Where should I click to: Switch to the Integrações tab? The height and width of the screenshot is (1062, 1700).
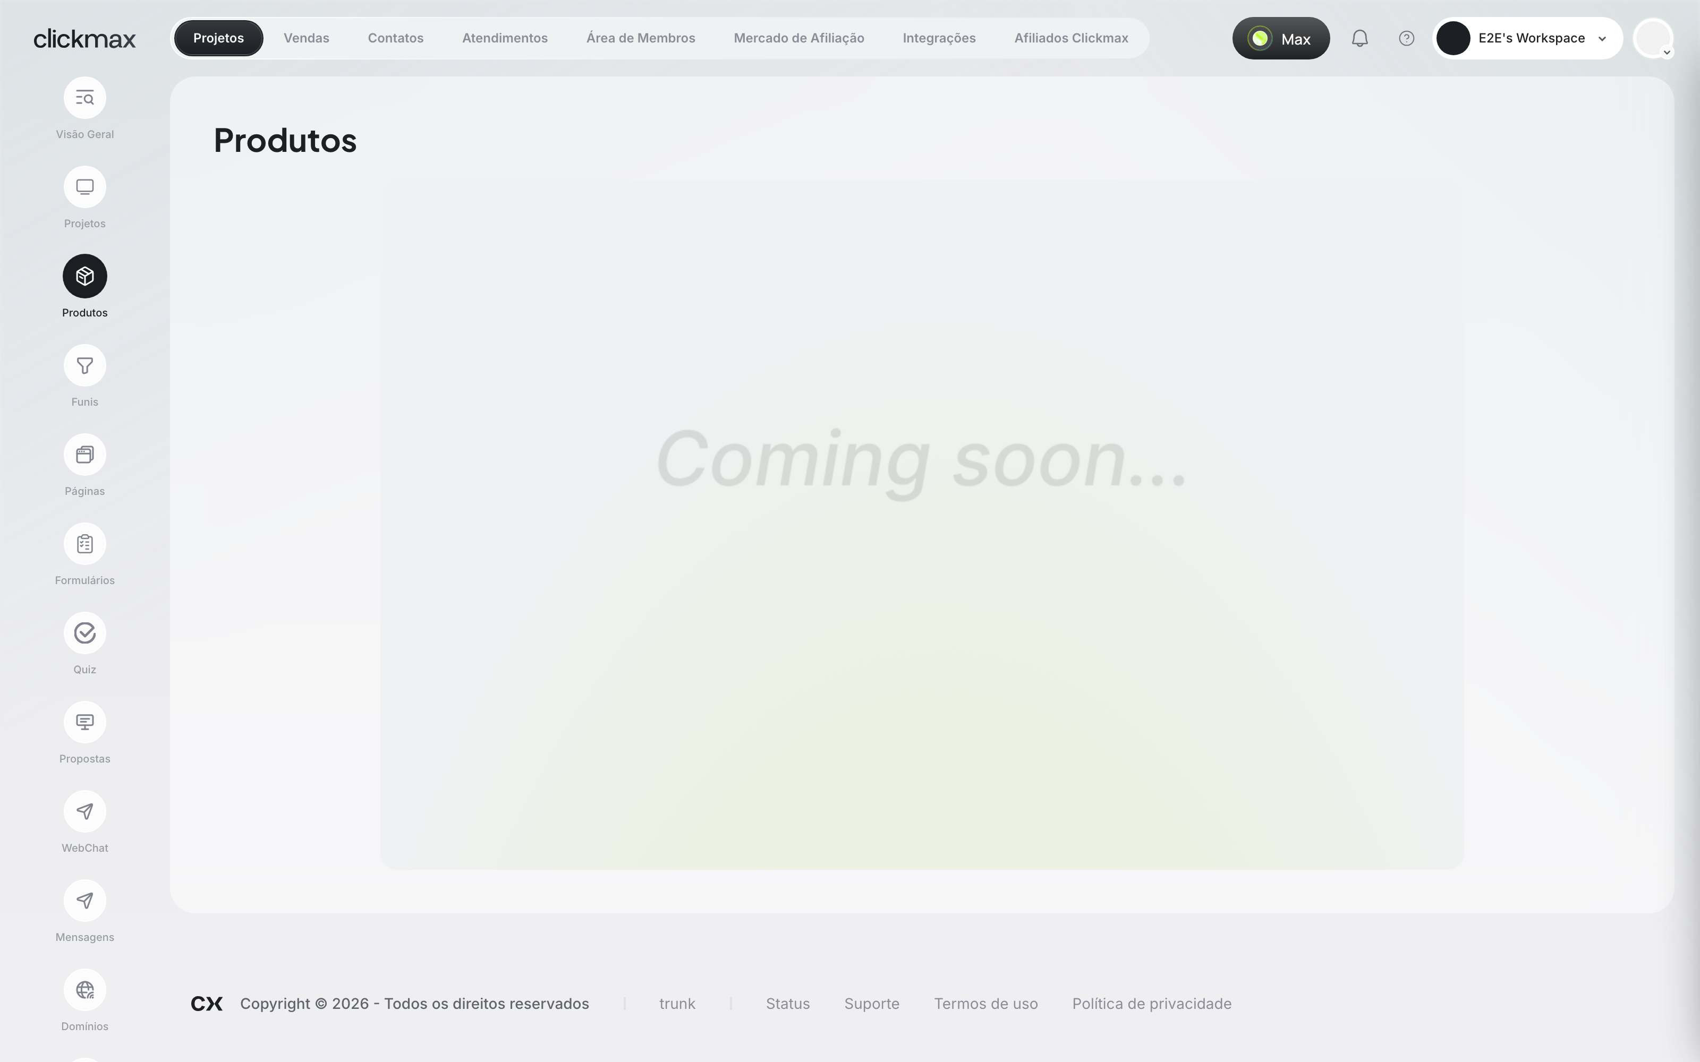(939, 38)
